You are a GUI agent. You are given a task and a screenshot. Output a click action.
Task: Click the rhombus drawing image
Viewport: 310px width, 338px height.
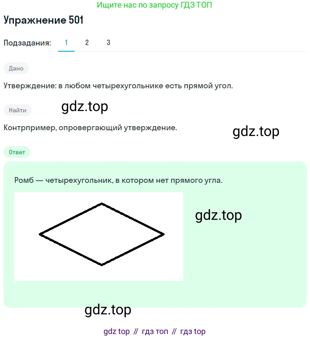(99, 236)
